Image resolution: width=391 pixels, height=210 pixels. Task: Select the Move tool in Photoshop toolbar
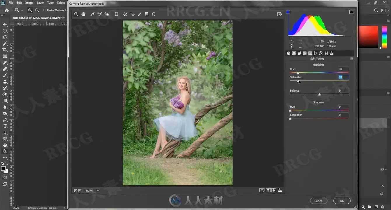coord(5,24)
